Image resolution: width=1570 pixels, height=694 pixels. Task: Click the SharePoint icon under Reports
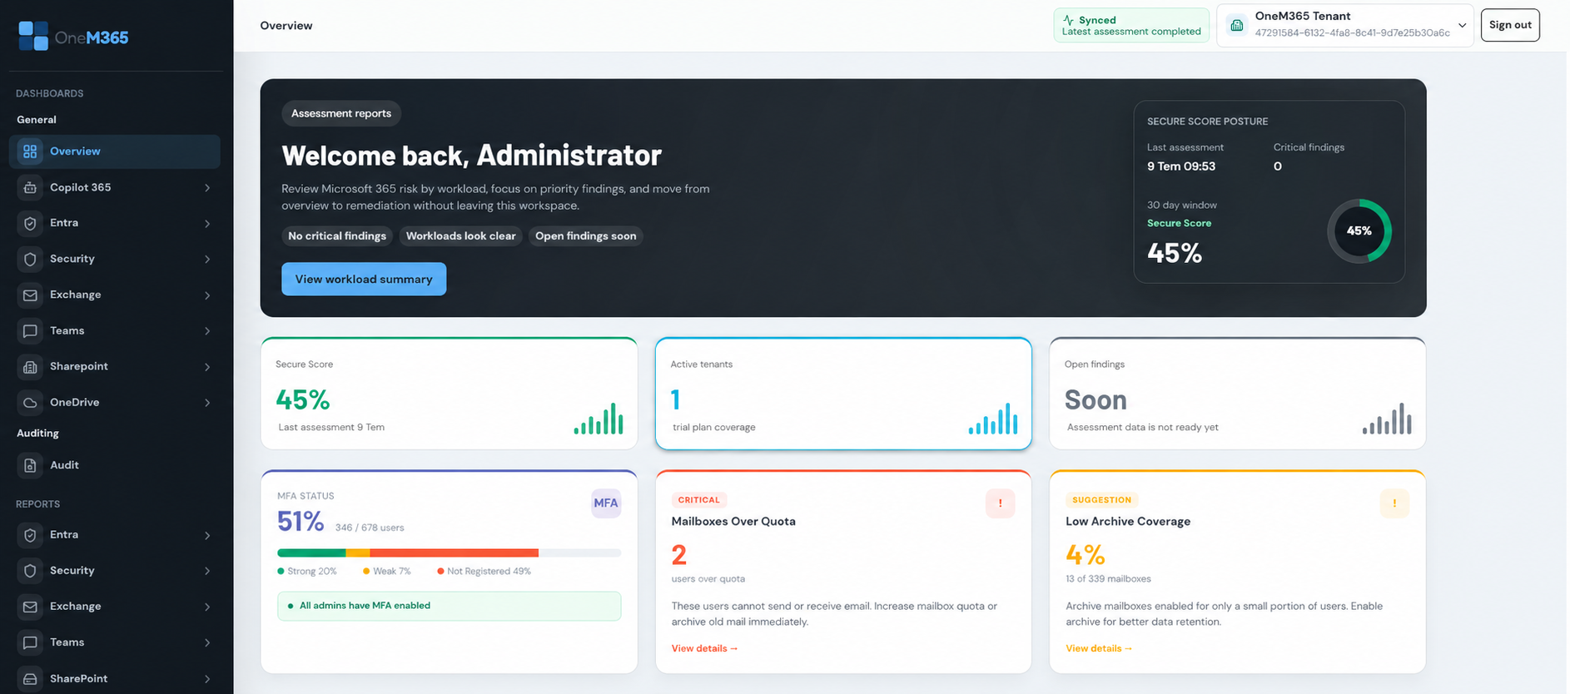click(x=30, y=678)
